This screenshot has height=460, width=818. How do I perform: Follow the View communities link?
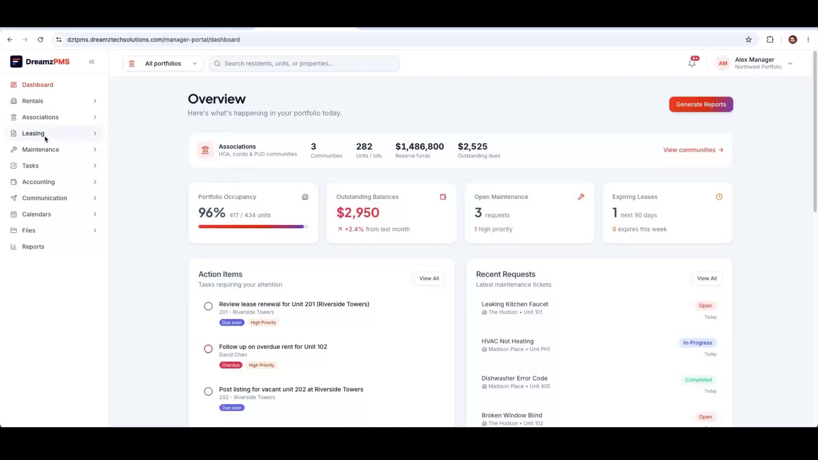(x=693, y=150)
